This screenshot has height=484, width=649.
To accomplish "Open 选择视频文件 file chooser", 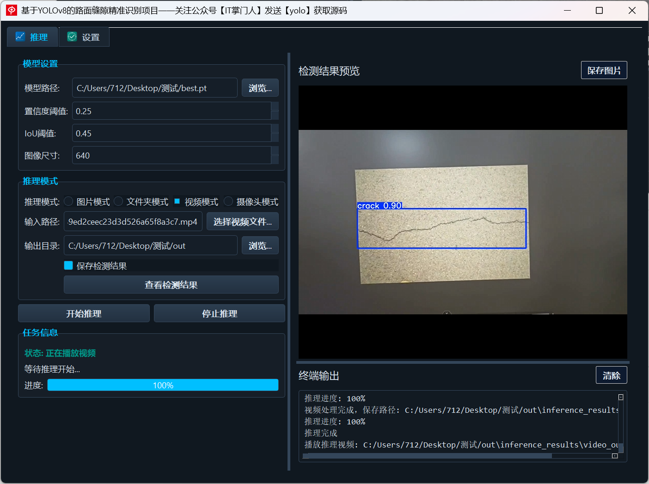I will pos(243,221).
